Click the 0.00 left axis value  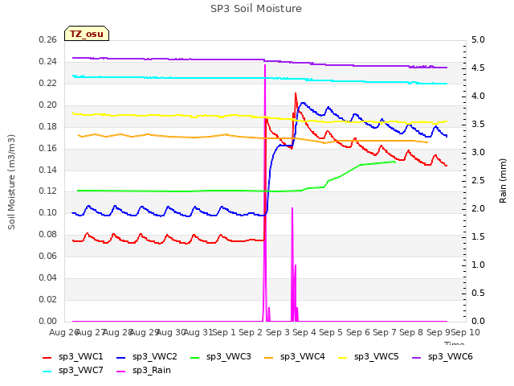coord(48,321)
